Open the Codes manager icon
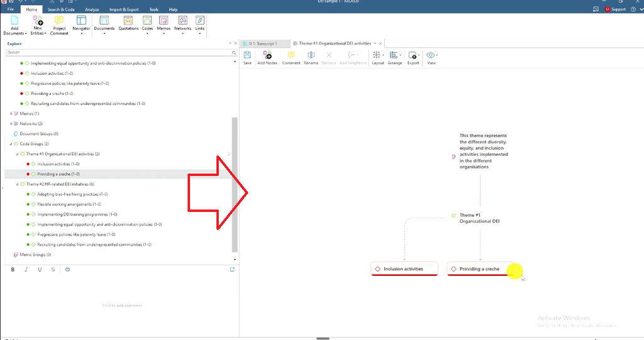Screen dimensions: 644x340 [x=147, y=21]
